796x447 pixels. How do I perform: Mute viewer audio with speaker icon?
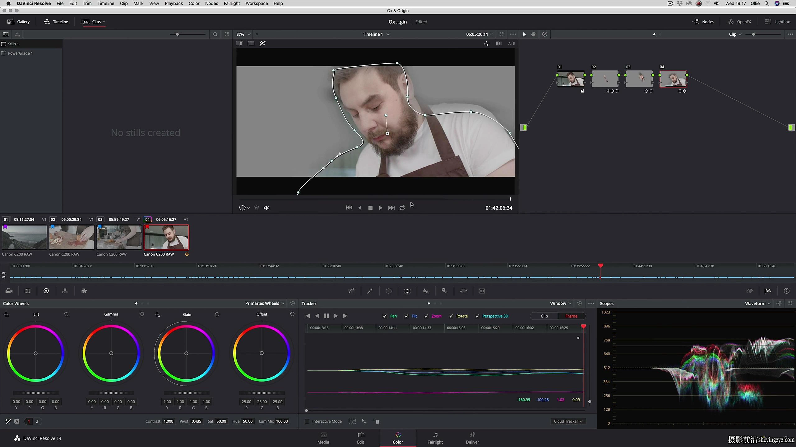tap(266, 208)
